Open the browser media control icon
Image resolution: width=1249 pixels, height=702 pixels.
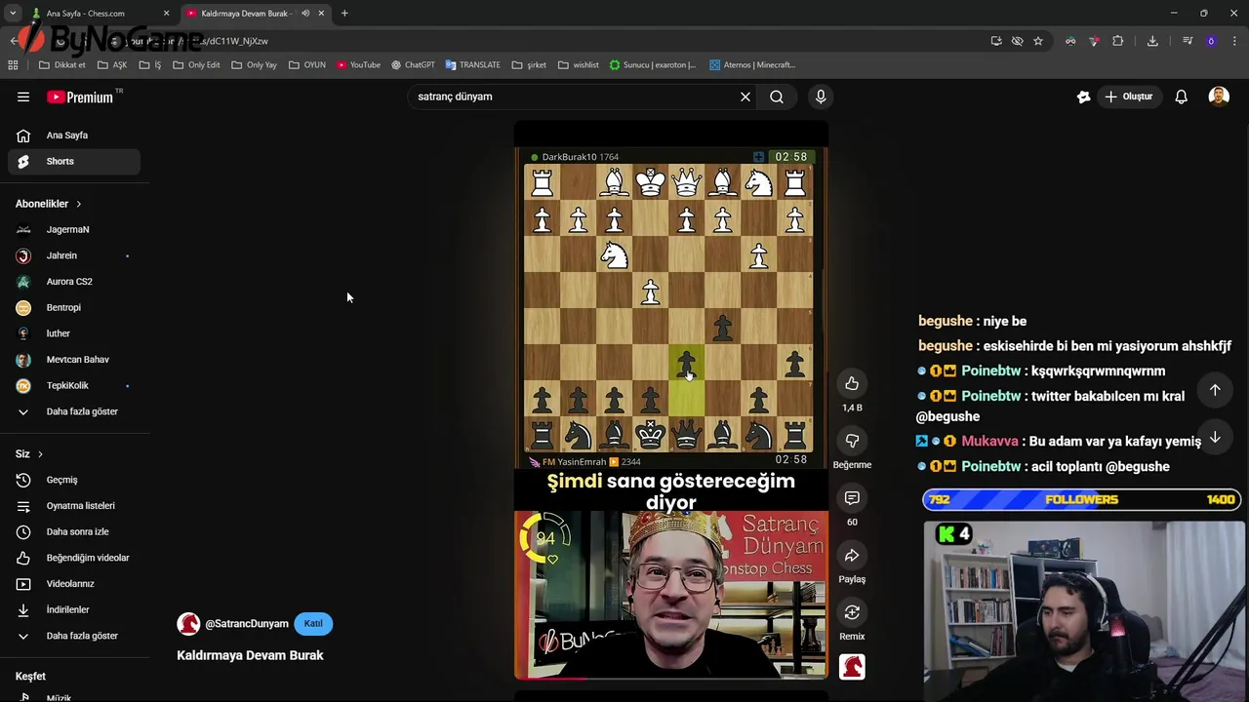click(x=1188, y=41)
